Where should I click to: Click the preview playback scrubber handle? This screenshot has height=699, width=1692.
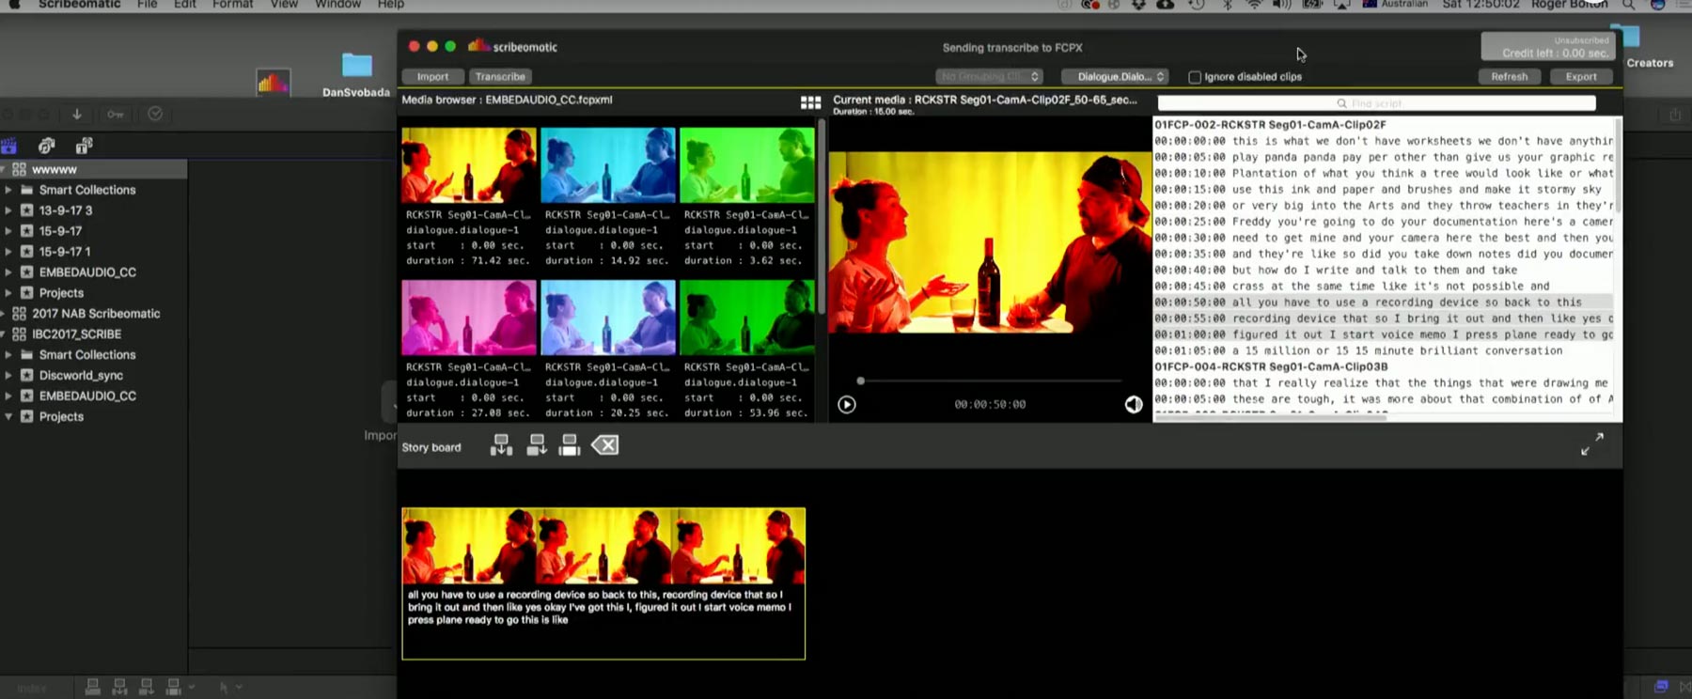coord(860,381)
